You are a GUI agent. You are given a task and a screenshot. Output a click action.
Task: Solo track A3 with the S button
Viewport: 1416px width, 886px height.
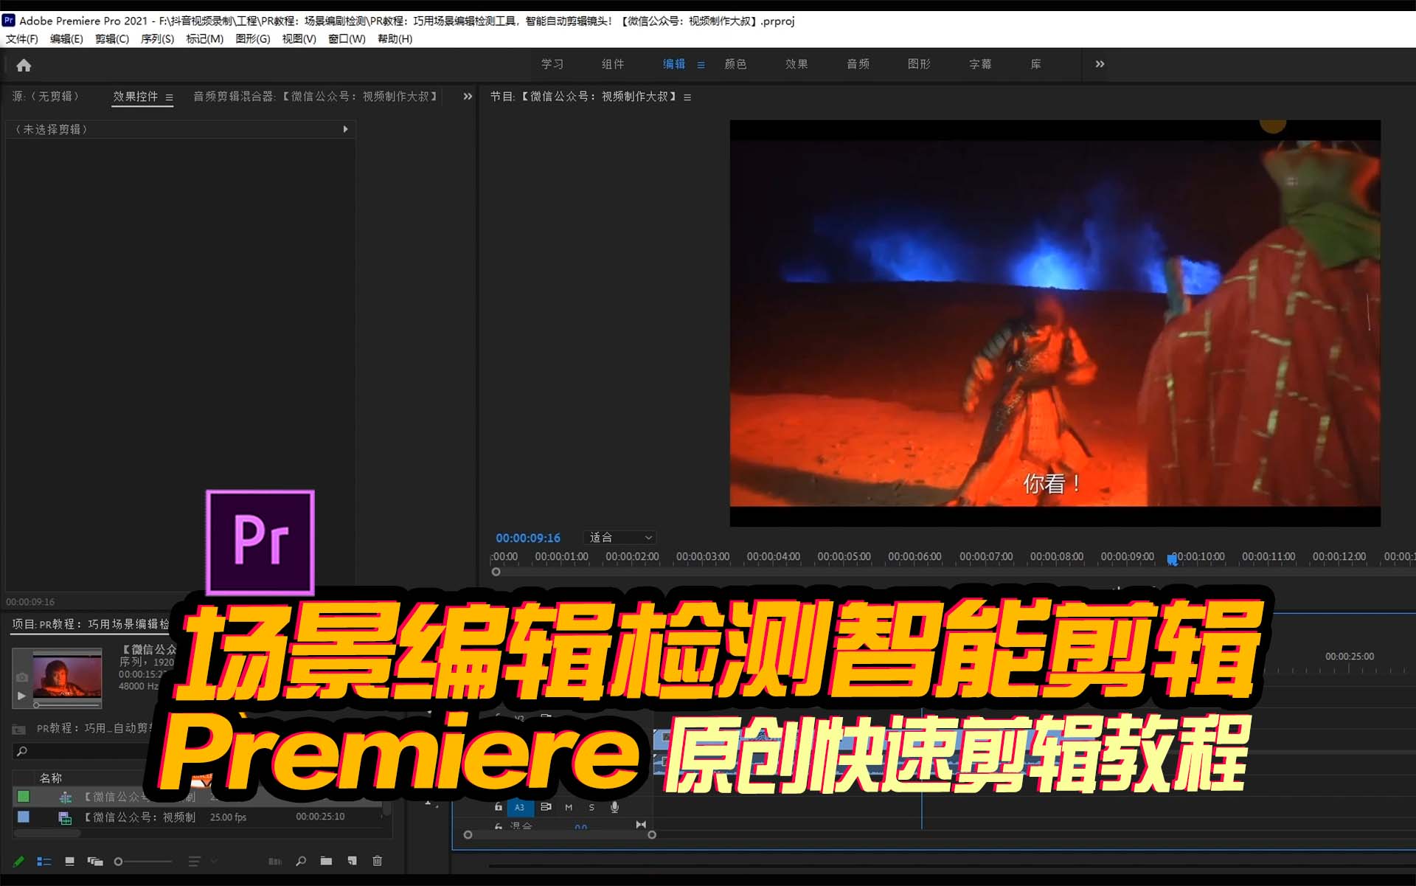(591, 808)
